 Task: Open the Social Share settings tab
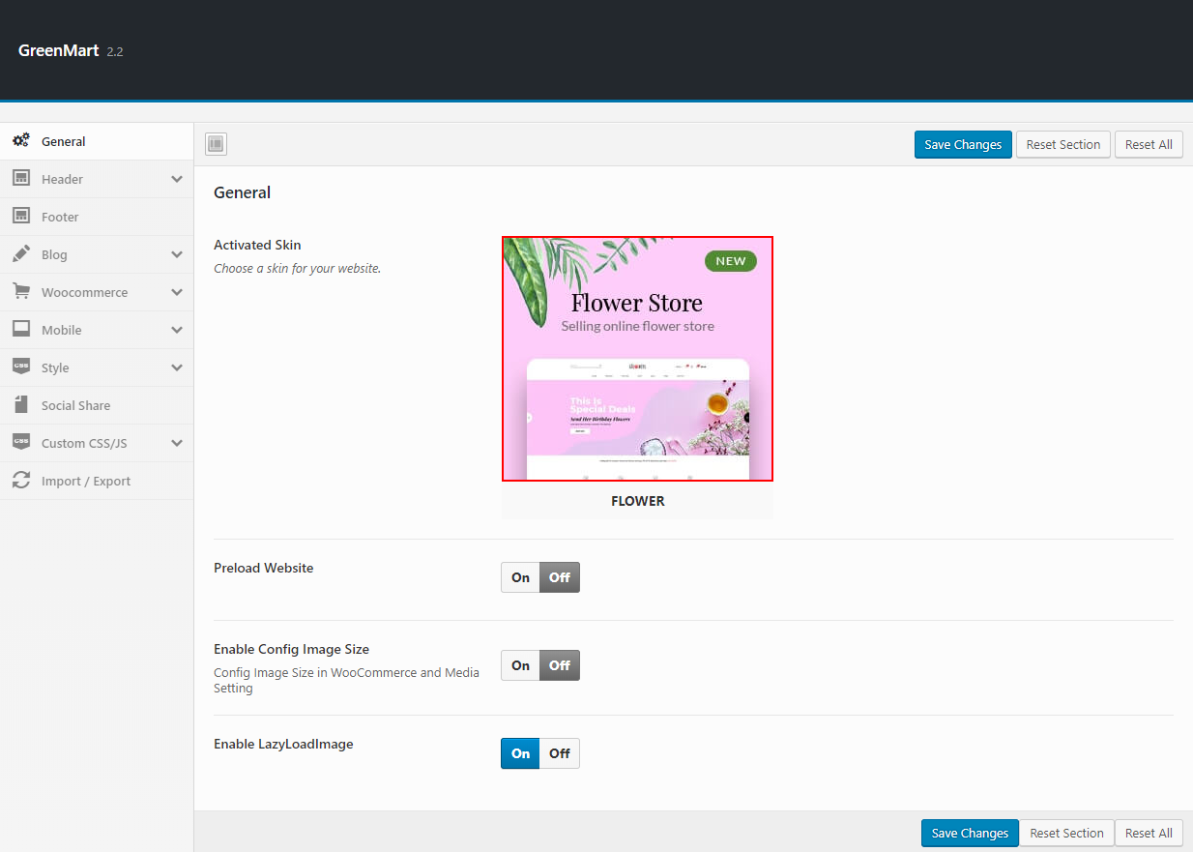pyautogui.click(x=75, y=405)
